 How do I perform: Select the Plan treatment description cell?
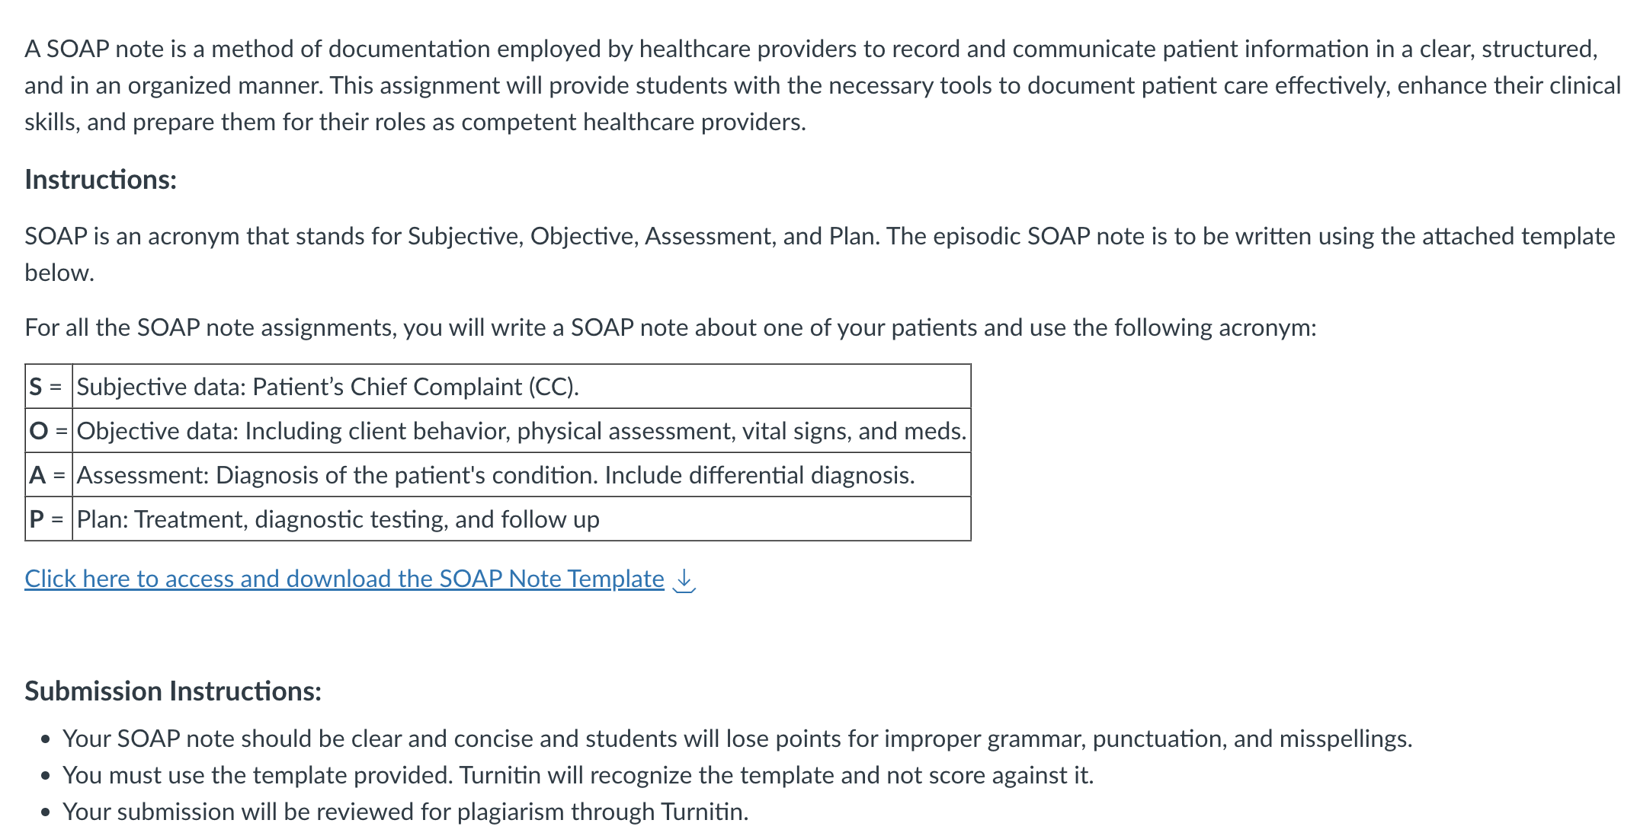tap(521, 519)
